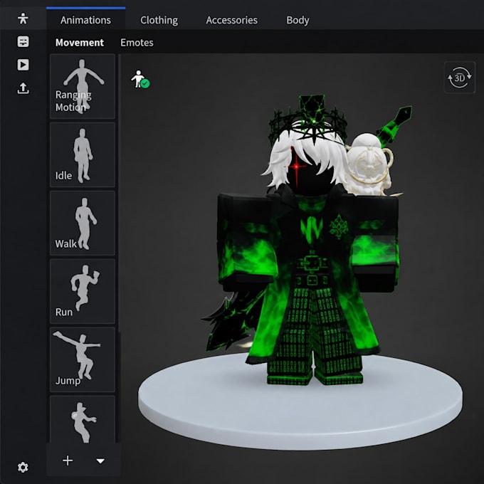This screenshot has height=484, width=484.
Task: Click the play preview icon in sidebar
Action: click(x=23, y=65)
